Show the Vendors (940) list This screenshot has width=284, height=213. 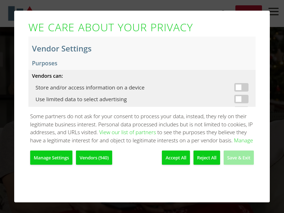click(94, 158)
